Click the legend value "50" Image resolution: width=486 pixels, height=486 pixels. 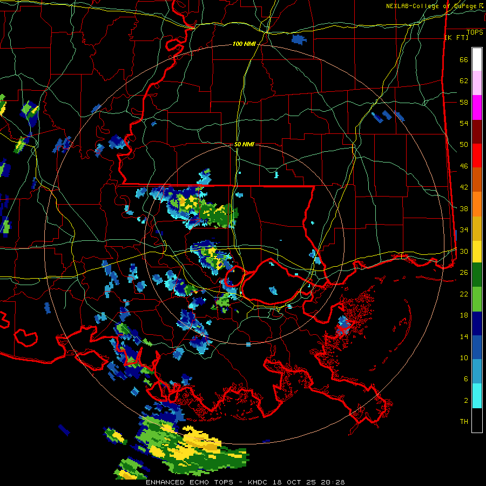point(464,144)
